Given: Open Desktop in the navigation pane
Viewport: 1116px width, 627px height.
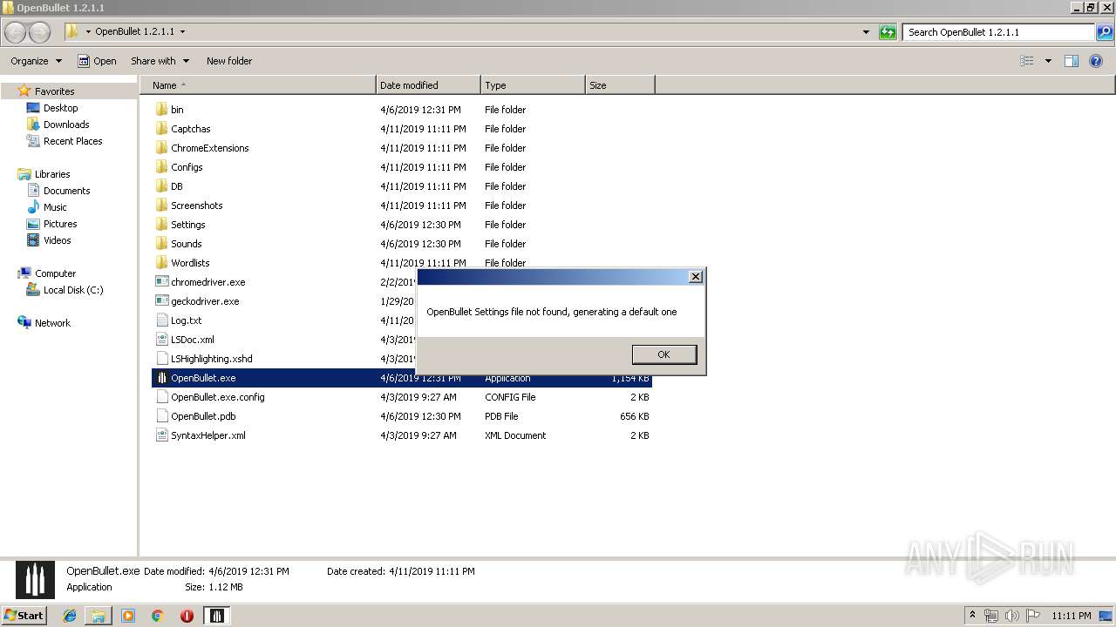Looking at the screenshot, I should coord(60,108).
